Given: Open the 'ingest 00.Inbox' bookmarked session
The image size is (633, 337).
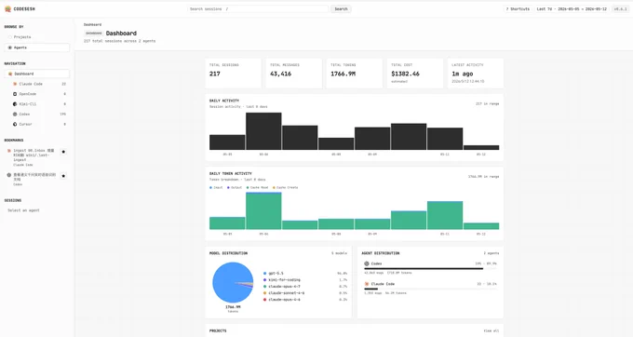Looking at the screenshot, I should click(x=34, y=157).
